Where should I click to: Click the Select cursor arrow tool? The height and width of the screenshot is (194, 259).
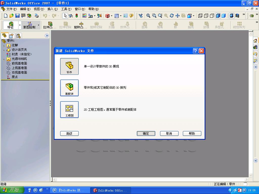(65, 16)
